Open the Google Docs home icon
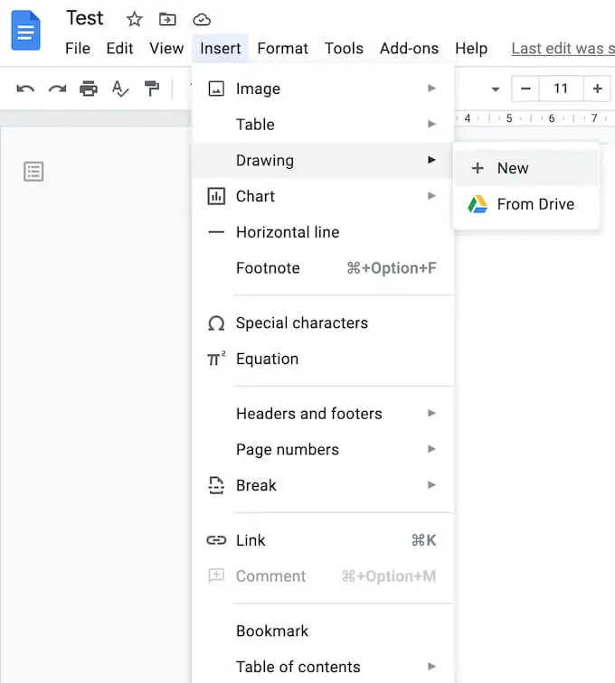Screen dimensions: 615x683 click(x=25, y=31)
